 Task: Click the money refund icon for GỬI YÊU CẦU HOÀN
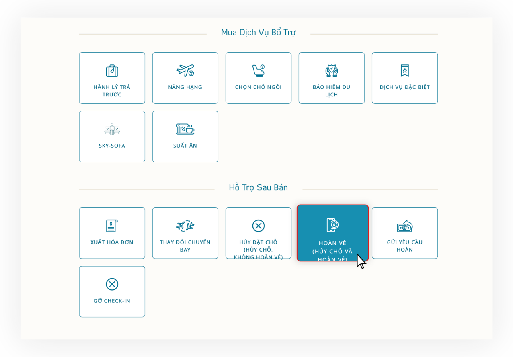click(404, 225)
